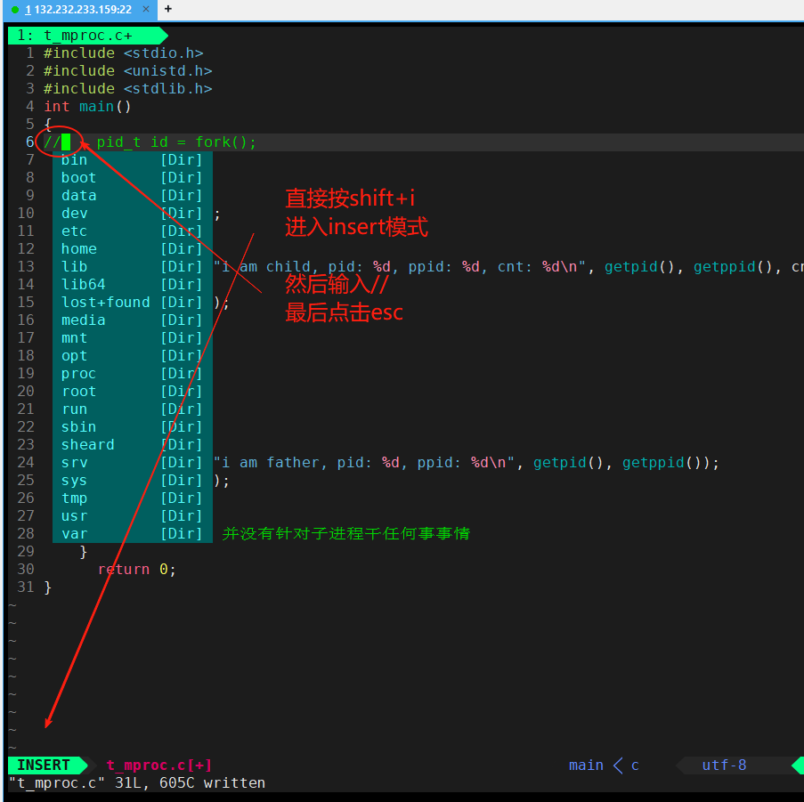Select 'data' in completion popup
Screen dimensions: 804x802
(x=133, y=196)
